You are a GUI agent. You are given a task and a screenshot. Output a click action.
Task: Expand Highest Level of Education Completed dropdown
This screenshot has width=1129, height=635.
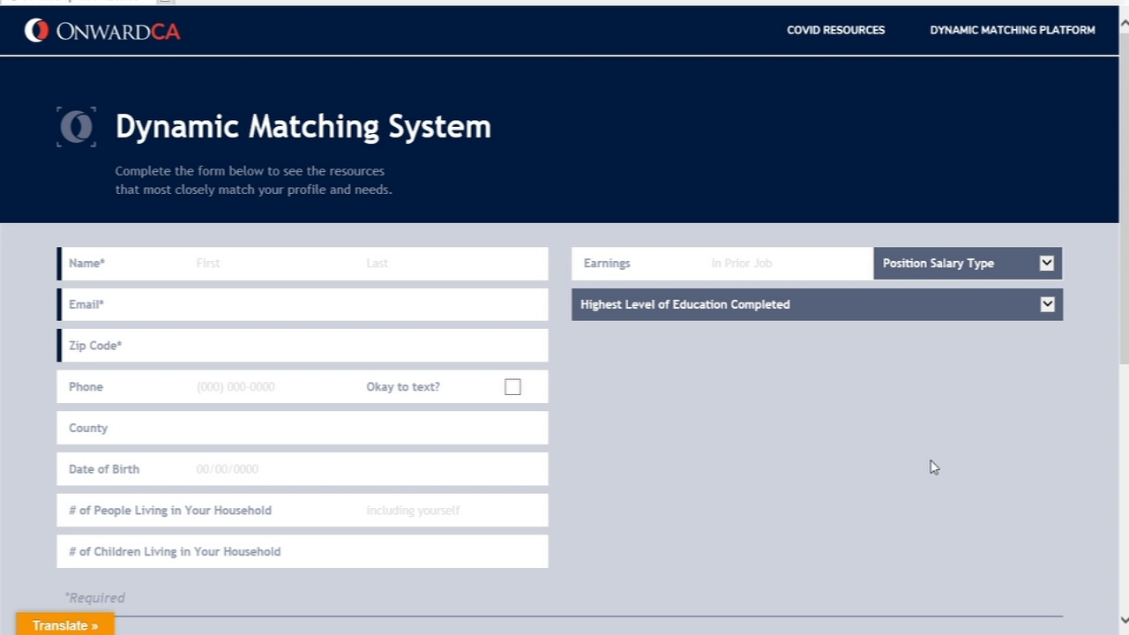[x=817, y=304]
